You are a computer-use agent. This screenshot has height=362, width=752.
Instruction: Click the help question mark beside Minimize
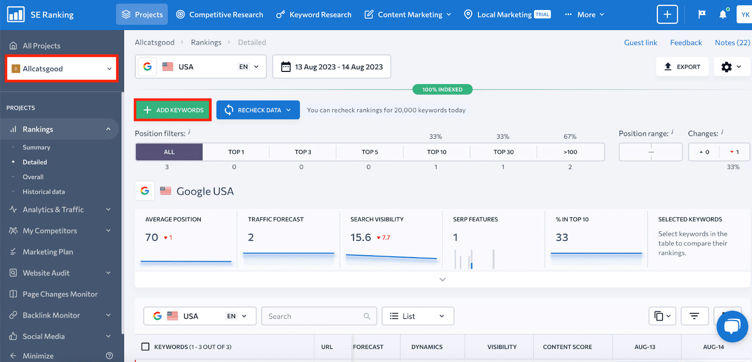[110, 356]
